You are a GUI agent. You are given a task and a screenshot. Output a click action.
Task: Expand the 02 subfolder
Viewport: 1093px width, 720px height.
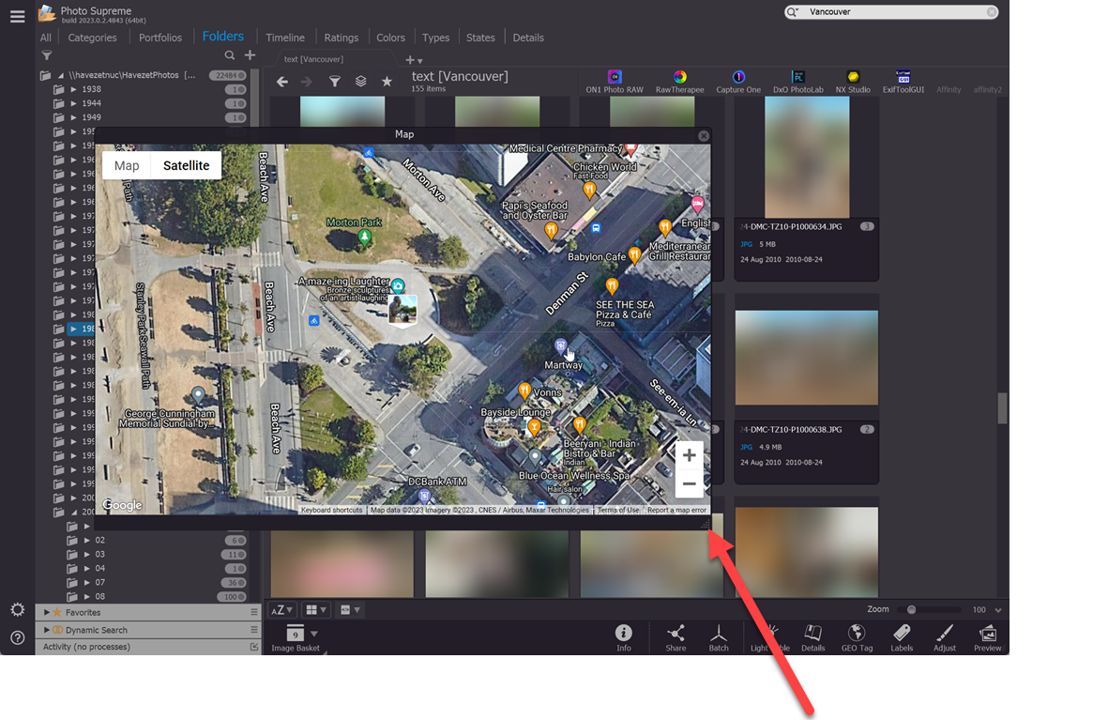[86, 540]
